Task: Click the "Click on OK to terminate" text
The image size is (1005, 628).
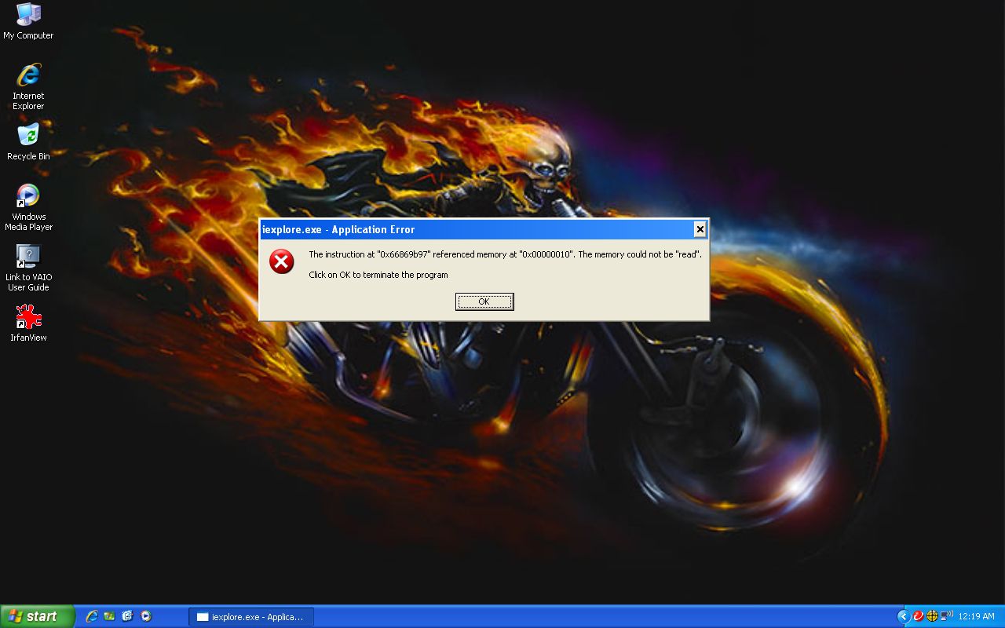Action: coord(378,275)
